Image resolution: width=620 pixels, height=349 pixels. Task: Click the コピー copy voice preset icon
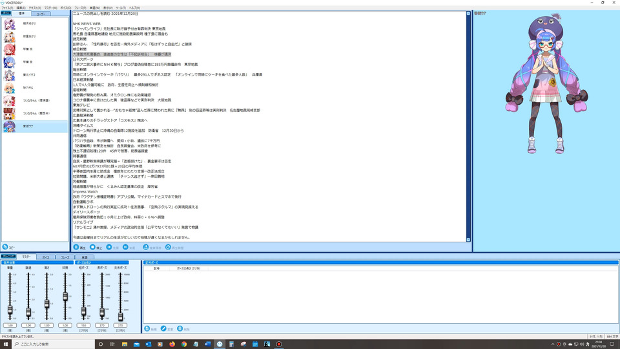point(5,247)
